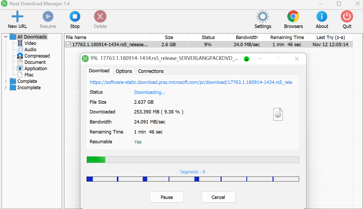363x209 pixels.
Task: Maximize the Neat Download Manager main window
Action: [x=339, y=4]
